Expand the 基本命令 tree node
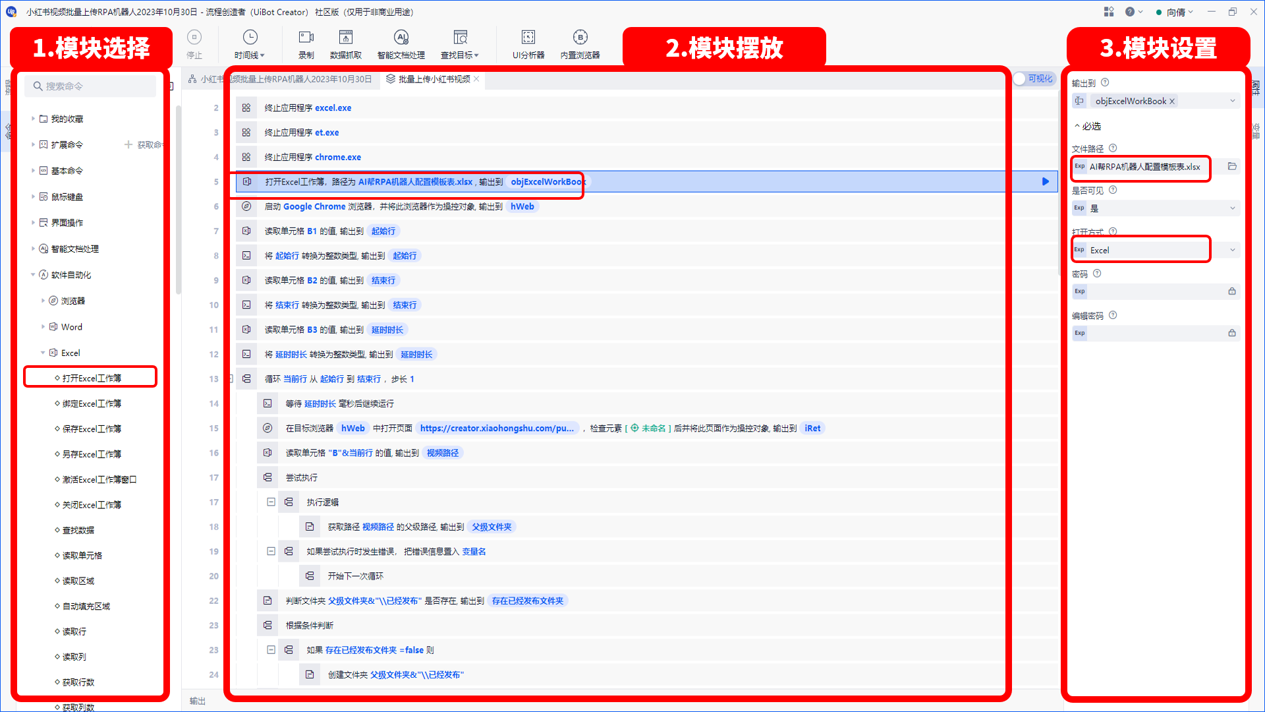Viewport: 1265px width, 712px height. click(33, 171)
